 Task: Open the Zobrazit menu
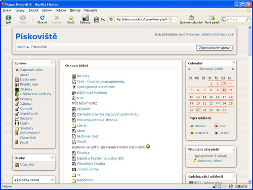[33, 10]
